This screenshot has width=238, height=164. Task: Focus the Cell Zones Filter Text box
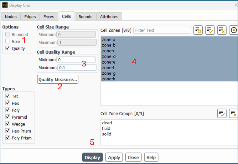pyautogui.click(x=162, y=30)
